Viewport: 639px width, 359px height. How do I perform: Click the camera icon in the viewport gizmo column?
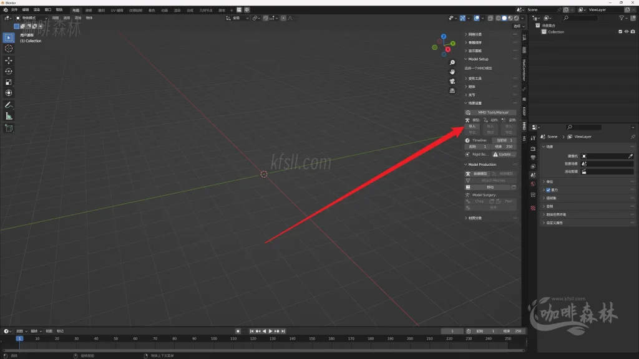click(452, 82)
